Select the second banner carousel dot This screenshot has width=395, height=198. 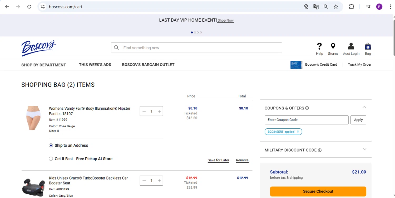point(195,32)
